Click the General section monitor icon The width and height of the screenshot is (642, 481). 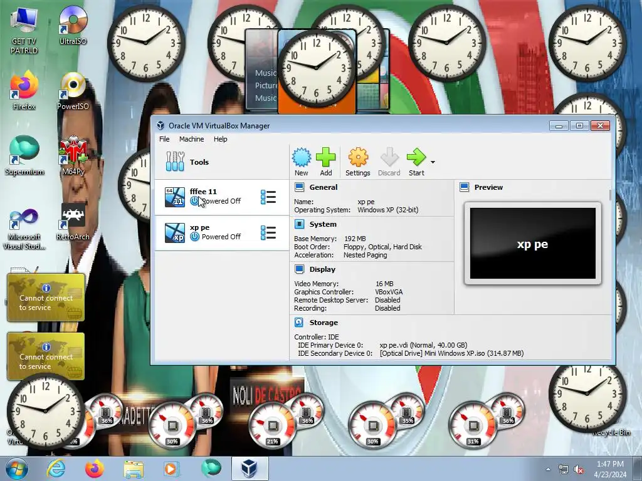299,187
